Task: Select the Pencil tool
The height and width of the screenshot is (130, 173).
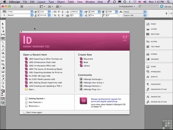Action: click(x=3, y=50)
